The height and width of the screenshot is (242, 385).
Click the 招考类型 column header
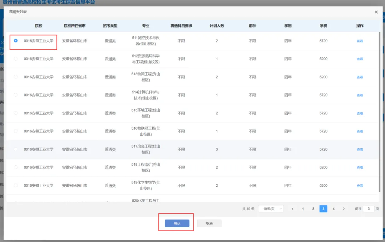click(x=110, y=26)
